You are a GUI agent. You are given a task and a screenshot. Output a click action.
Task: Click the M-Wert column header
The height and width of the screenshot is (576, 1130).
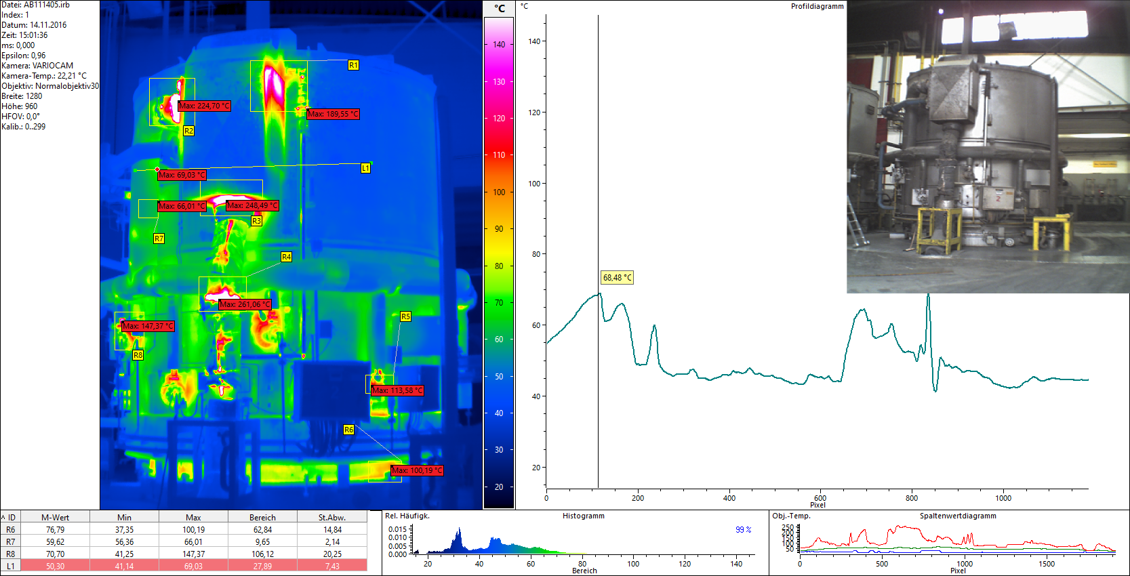56,517
